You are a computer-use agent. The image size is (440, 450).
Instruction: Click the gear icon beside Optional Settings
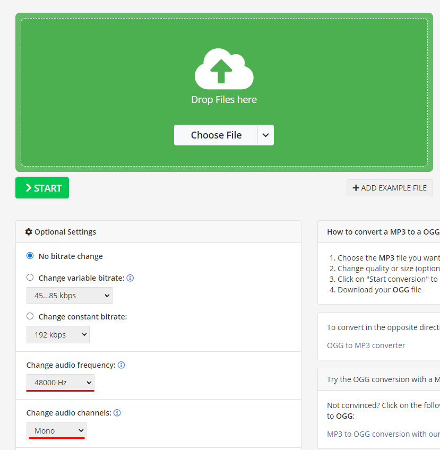tap(29, 231)
